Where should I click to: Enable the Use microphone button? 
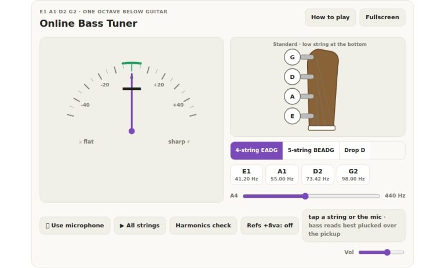(x=75, y=226)
